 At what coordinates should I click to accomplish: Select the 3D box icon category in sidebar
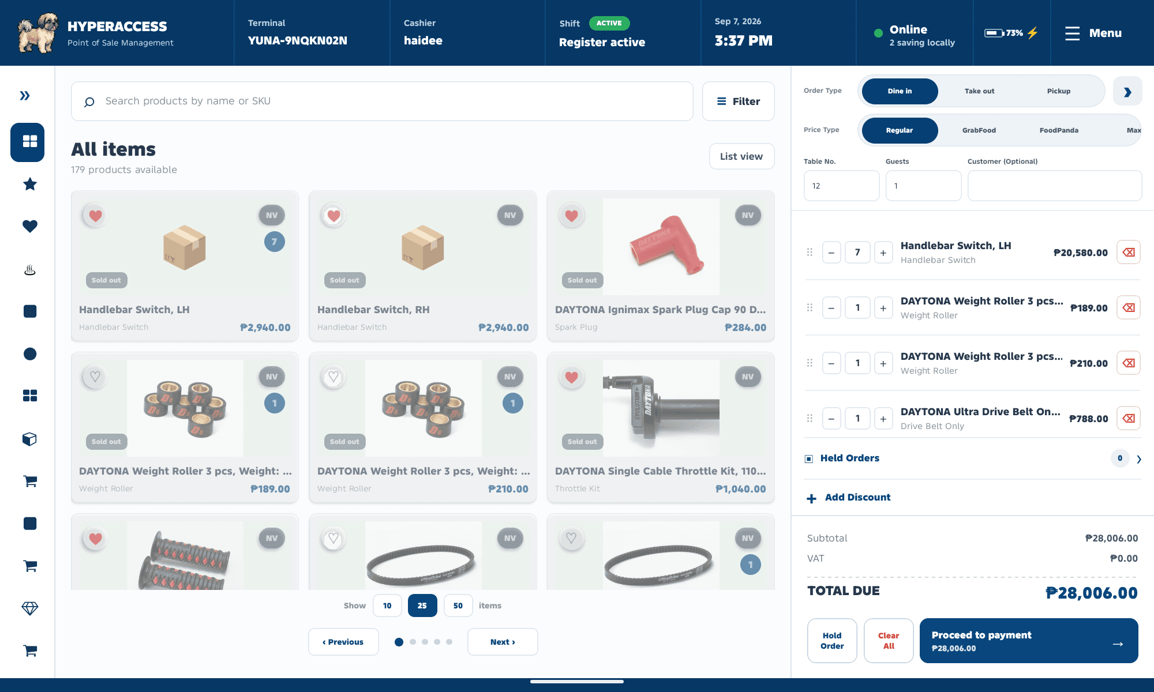click(30, 439)
